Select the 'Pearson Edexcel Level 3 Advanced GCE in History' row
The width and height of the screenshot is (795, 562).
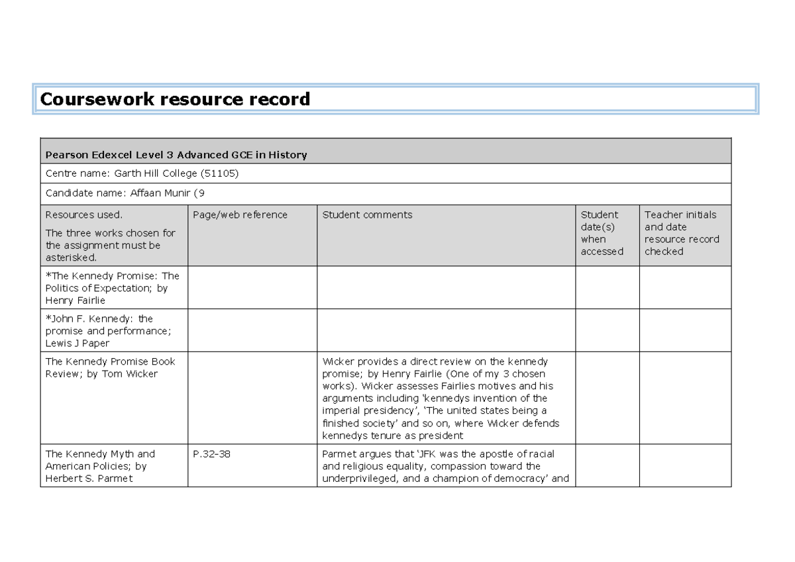click(386, 152)
